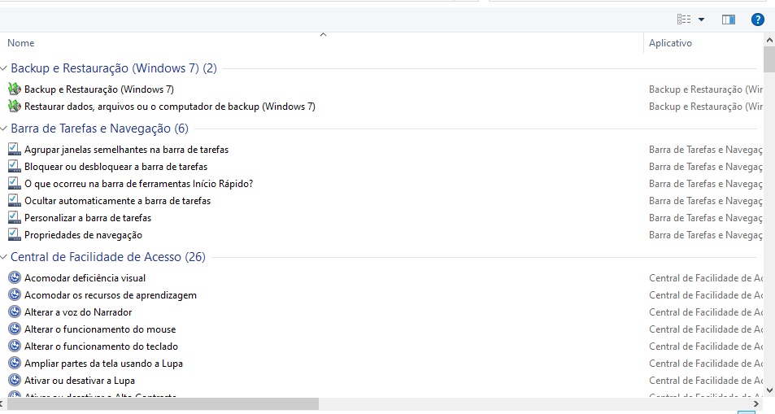This screenshot has height=414, width=775.
Task: Click icon next to Propriedades de navegação
Action: coord(15,235)
